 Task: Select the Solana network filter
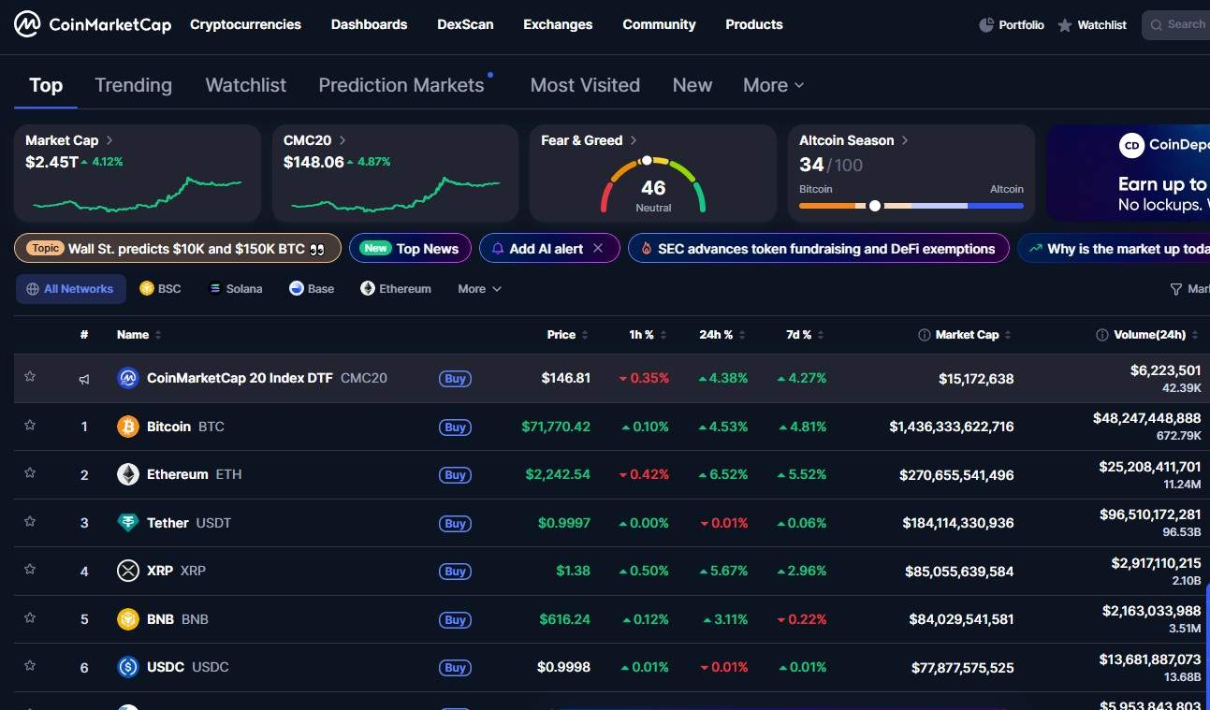[x=234, y=288]
